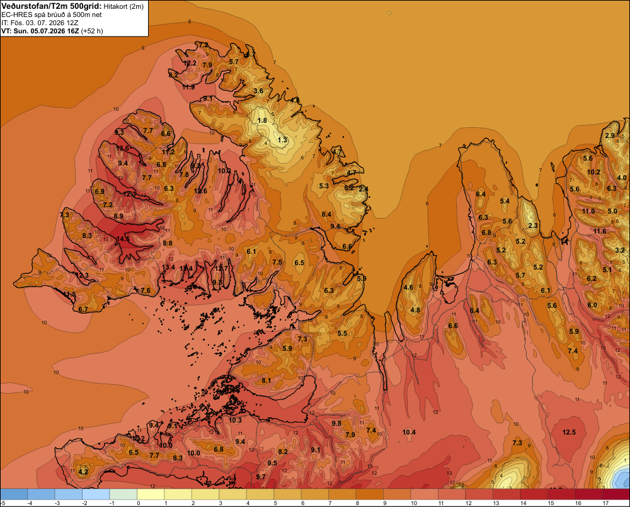The height and width of the screenshot is (507, 630).
Task: Select the 4.2 temperature label
Action: [x=83, y=472]
